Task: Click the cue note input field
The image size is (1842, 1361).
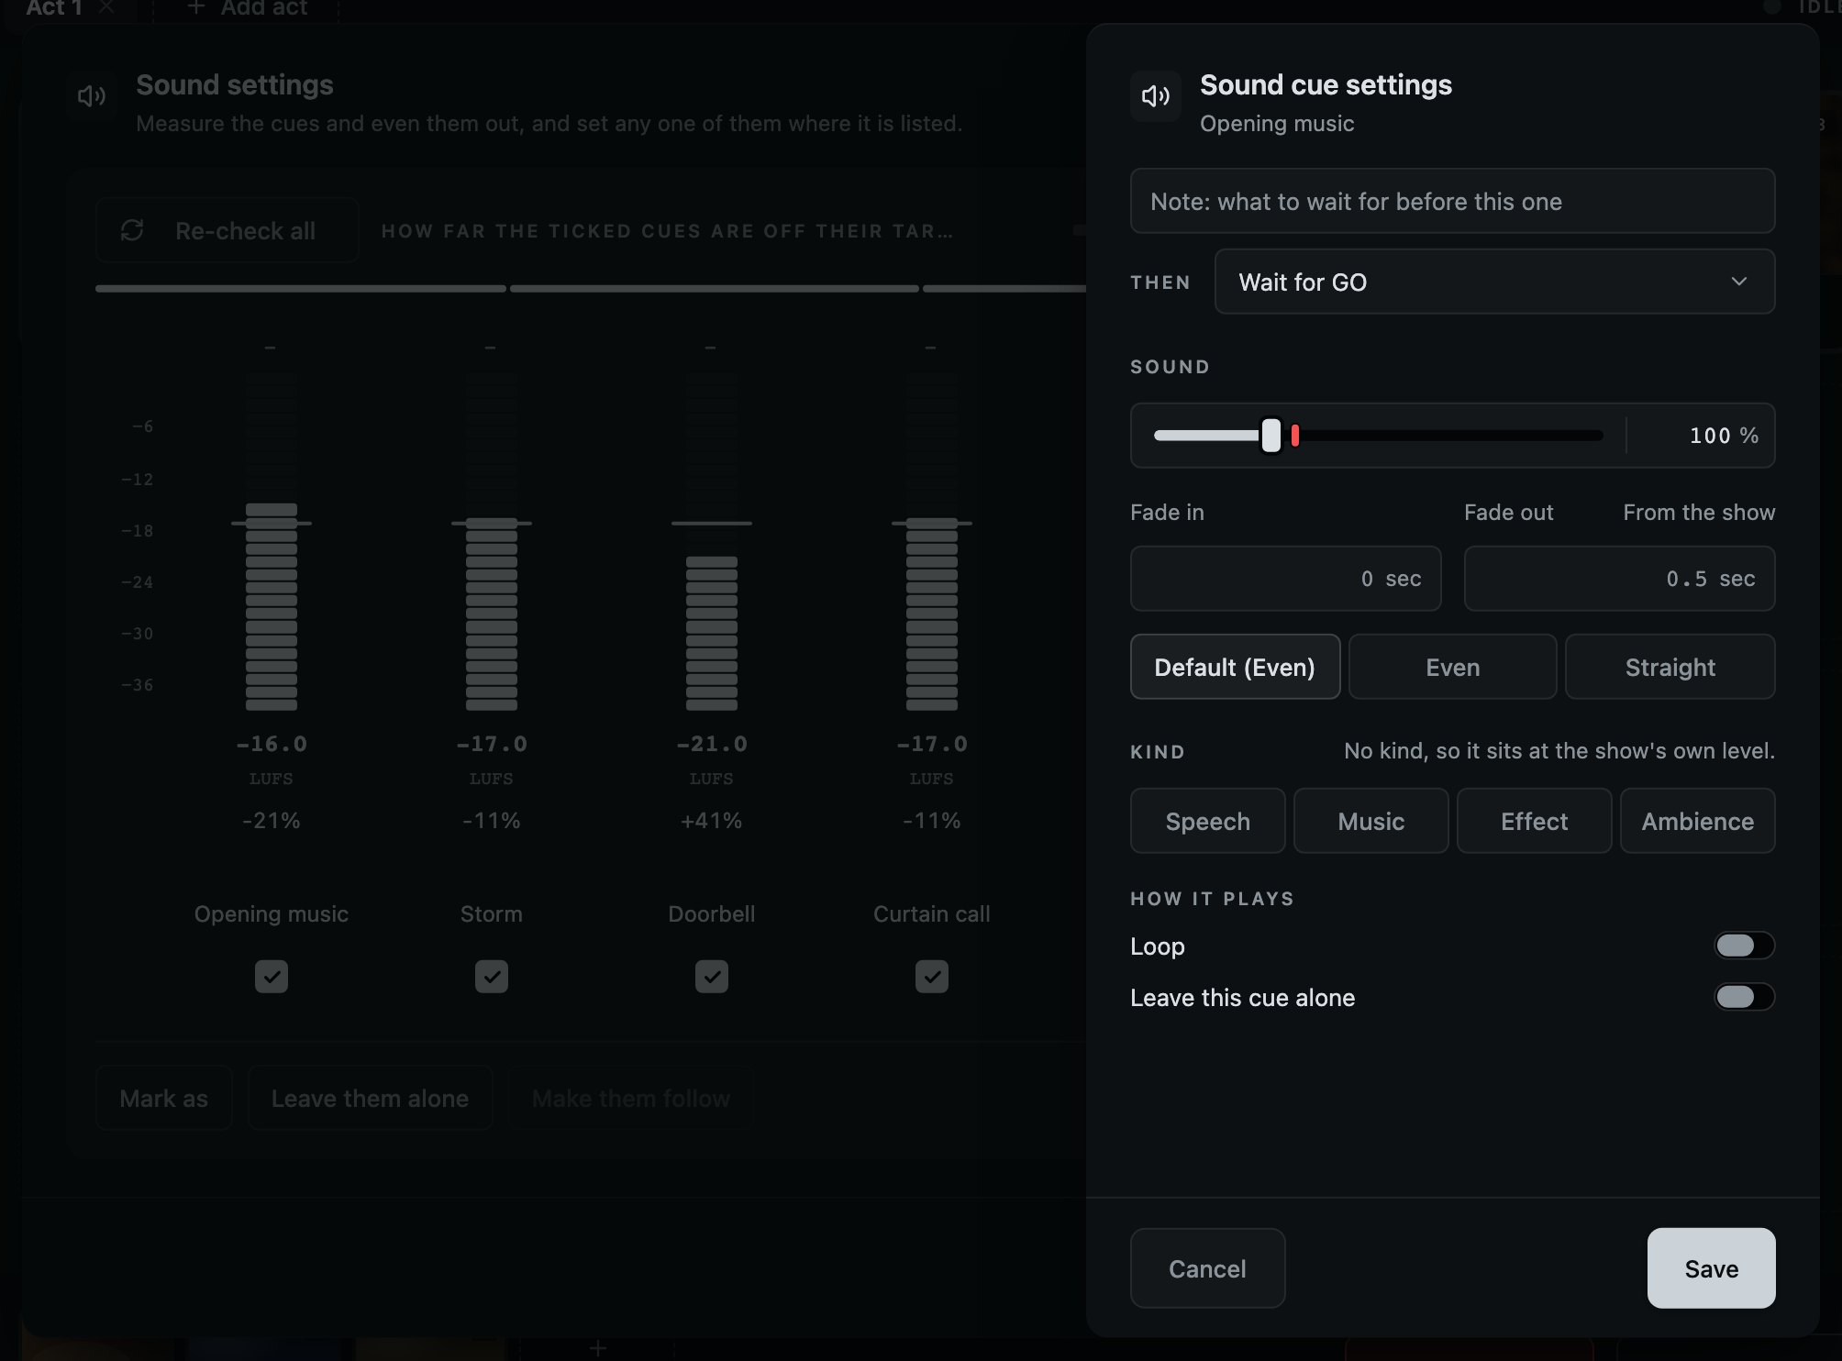Action: pos(1452,201)
